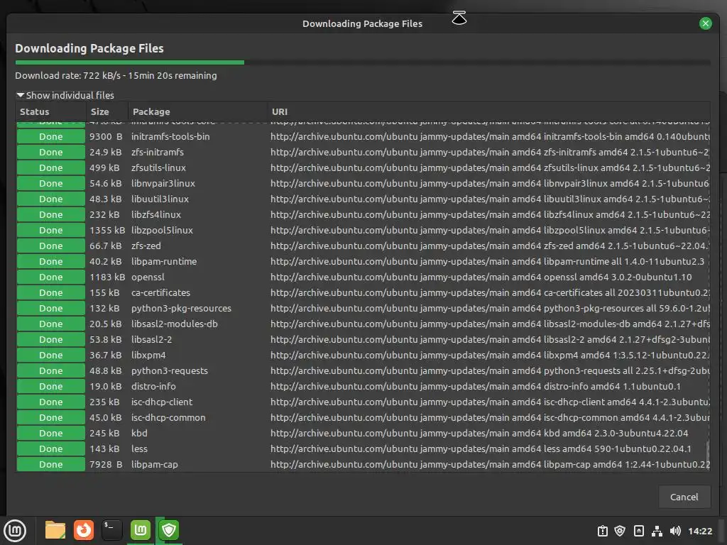This screenshot has width=727, height=545.
Task: Click the Done status for kbd
Action: pos(51,433)
